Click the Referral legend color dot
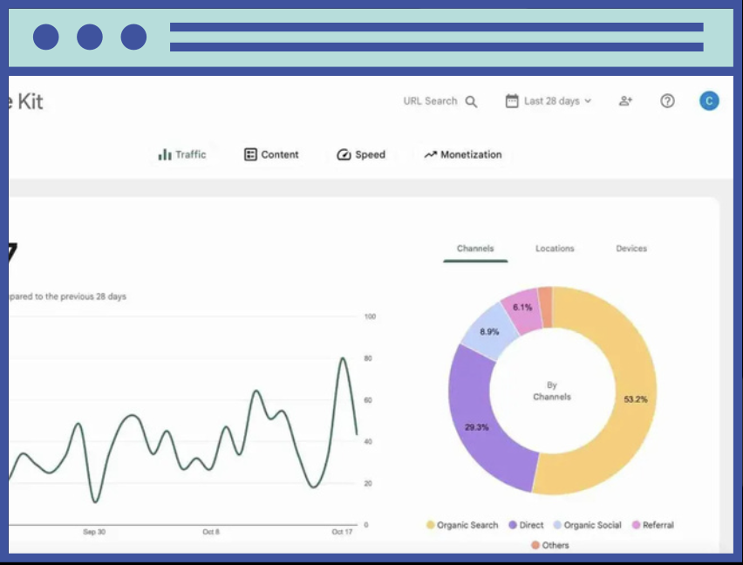Screen dimensions: 743x565 pos(636,525)
